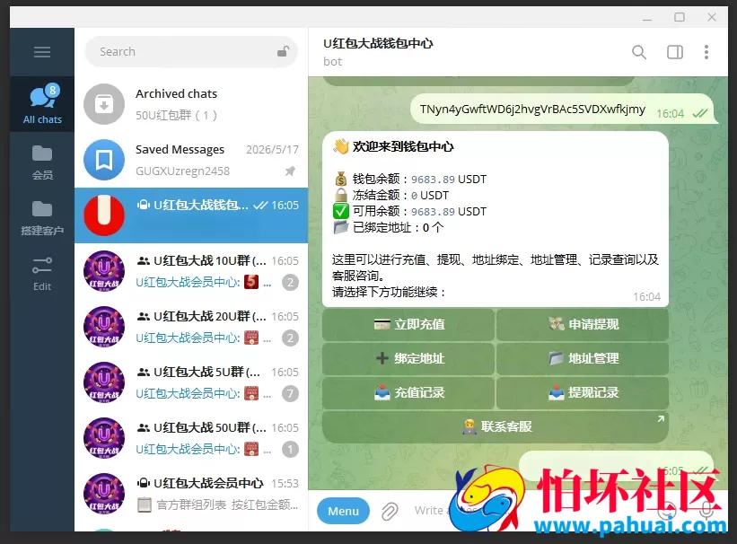Click the 绑定地址 bot button
This screenshot has width=737, height=544.
408,359
